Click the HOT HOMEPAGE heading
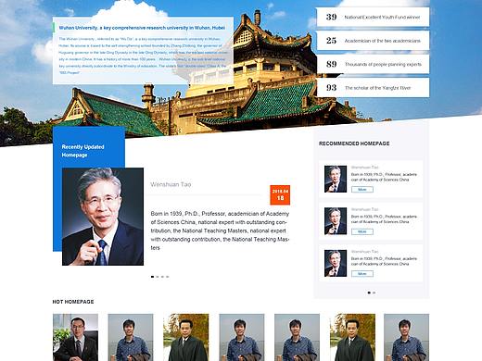The image size is (482, 361). pos(73,302)
